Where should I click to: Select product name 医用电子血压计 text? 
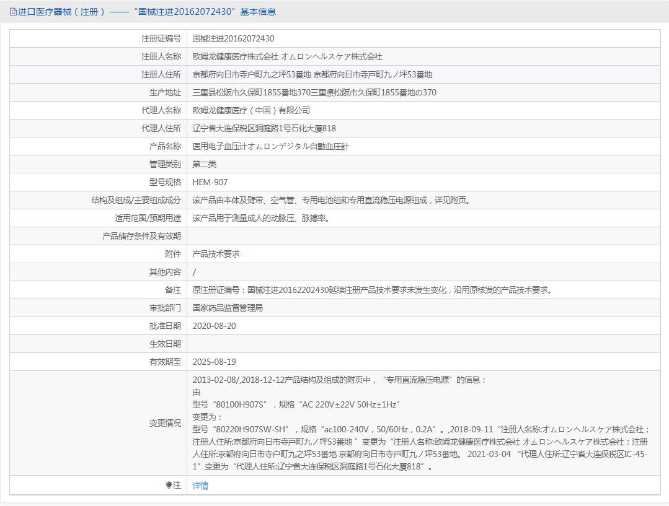coord(219,146)
